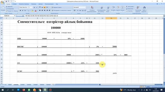Switch to the Данные ribbon tab
165x92 pixels.
(x=40, y=4)
